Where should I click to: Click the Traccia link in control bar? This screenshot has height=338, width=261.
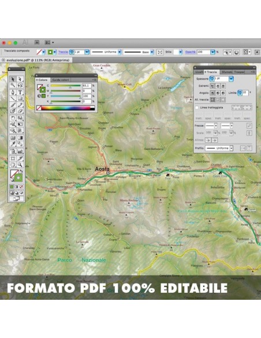[63, 52]
